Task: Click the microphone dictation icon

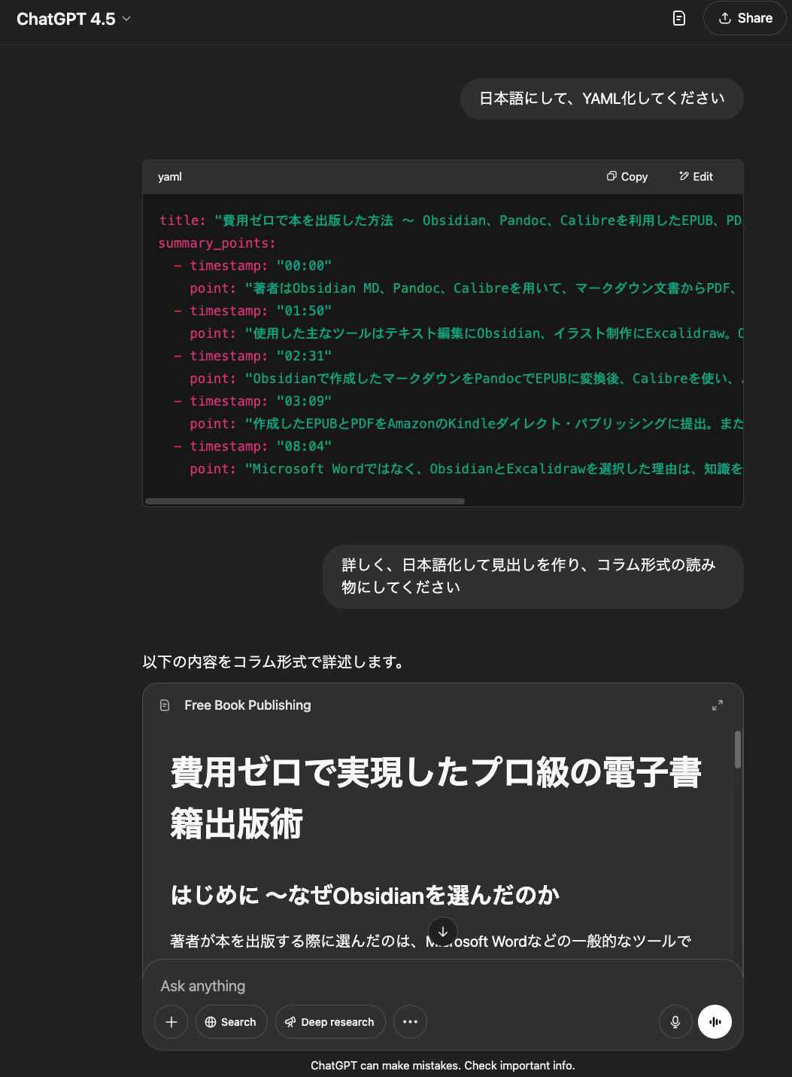Action: (x=675, y=1022)
